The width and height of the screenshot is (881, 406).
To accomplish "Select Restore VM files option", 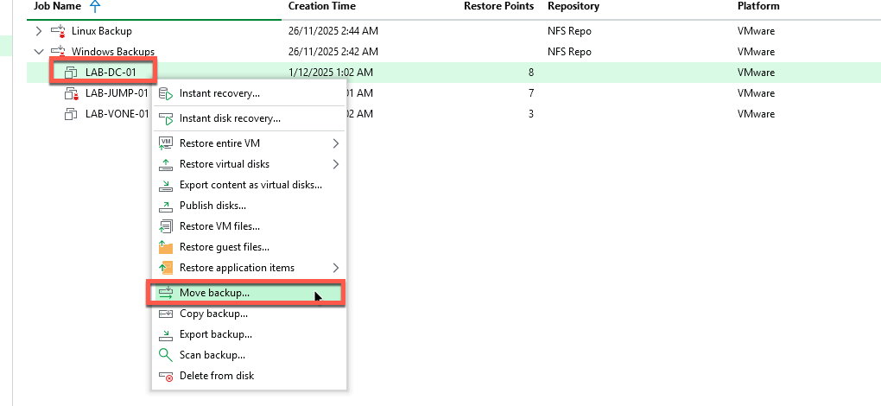I will (x=219, y=226).
